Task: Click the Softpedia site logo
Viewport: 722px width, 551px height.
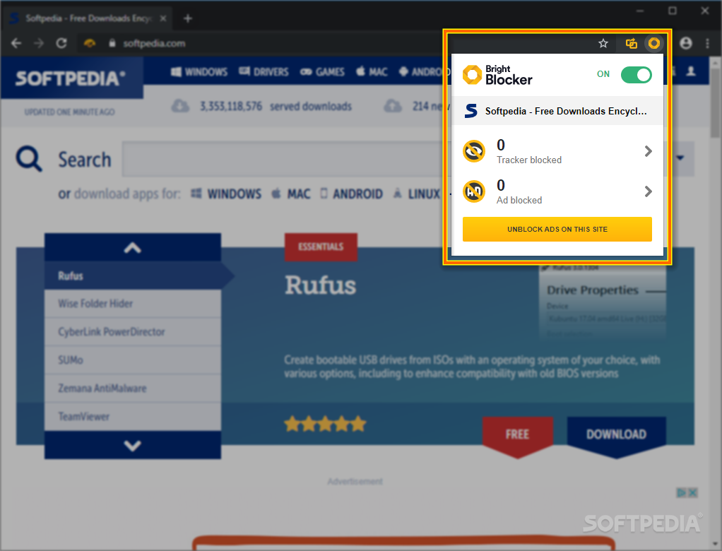Action: tap(71, 78)
